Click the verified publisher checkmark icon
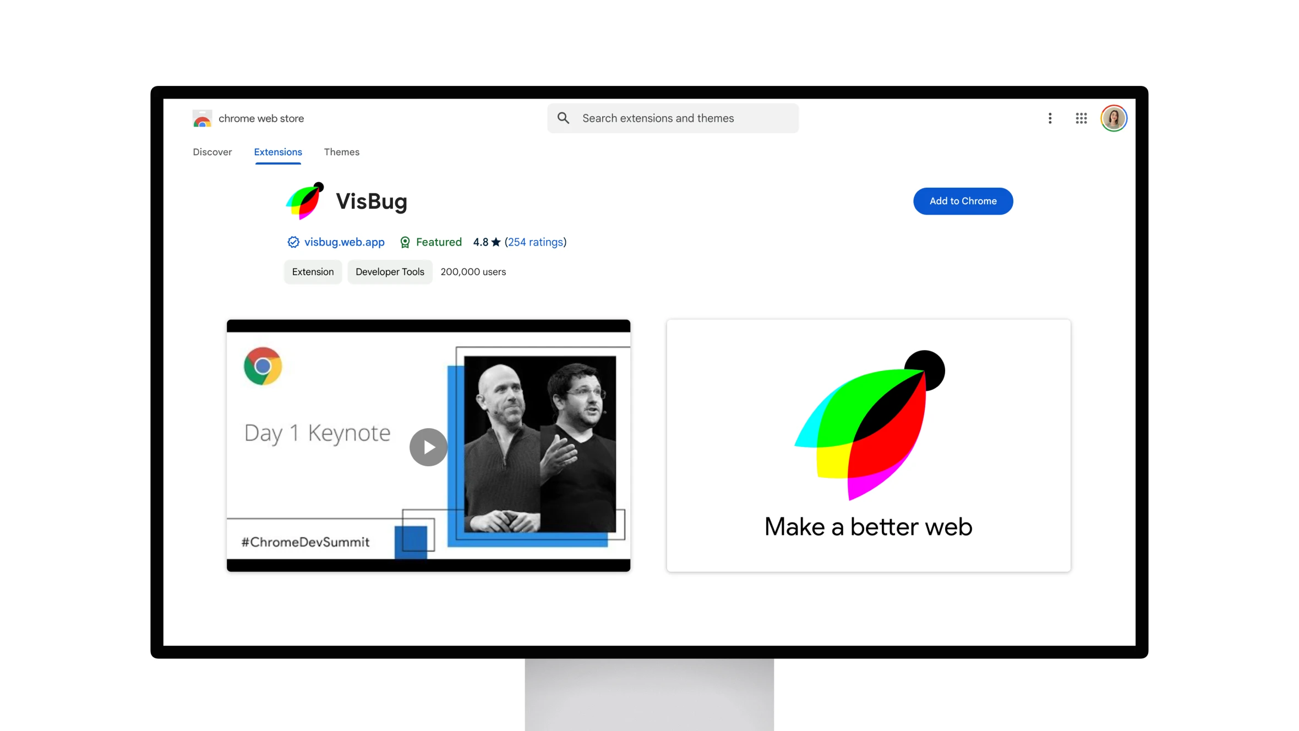 [x=292, y=242]
